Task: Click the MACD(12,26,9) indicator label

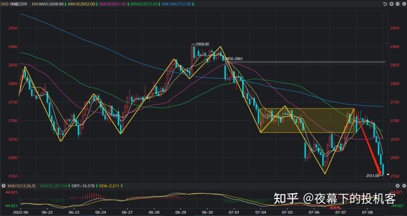Action: 21,186
